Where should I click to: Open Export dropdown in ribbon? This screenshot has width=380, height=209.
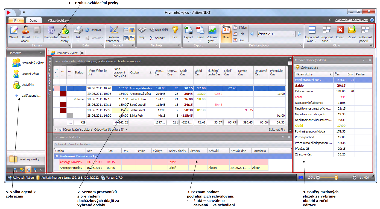coord(188,34)
